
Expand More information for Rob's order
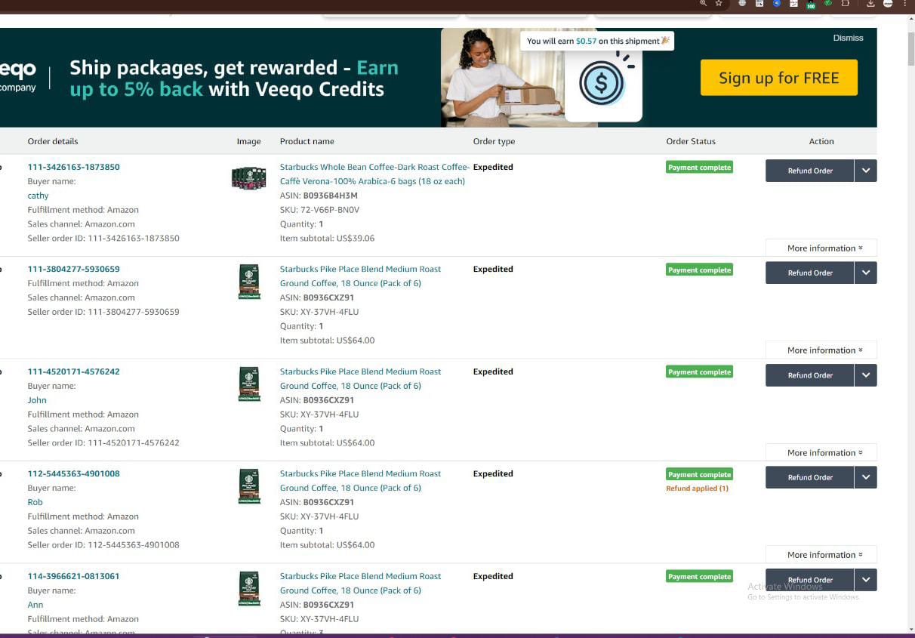(821, 555)
